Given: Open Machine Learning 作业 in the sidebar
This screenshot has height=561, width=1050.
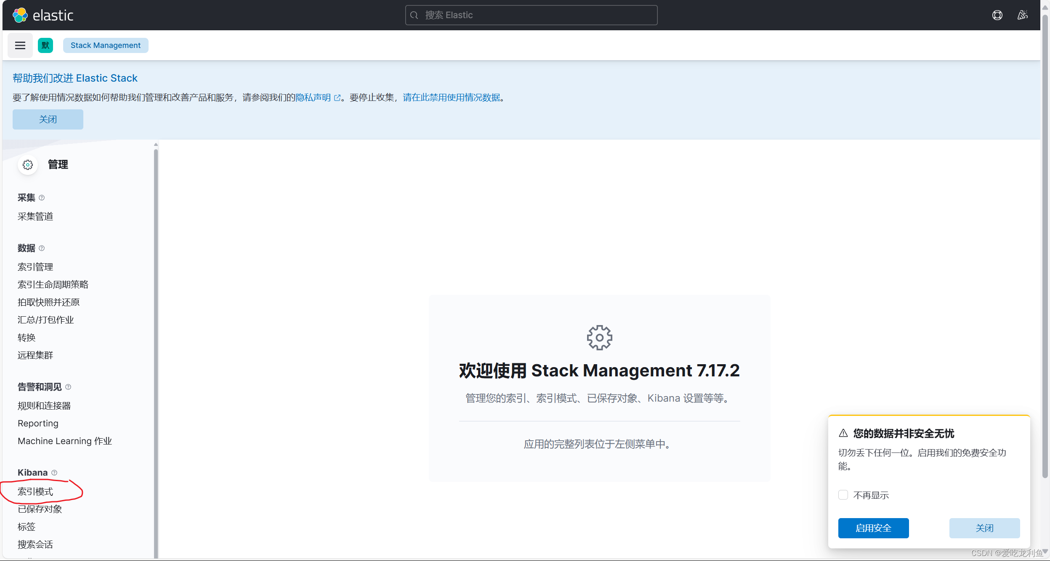Looking at the screenshot, I should (65, 441).
